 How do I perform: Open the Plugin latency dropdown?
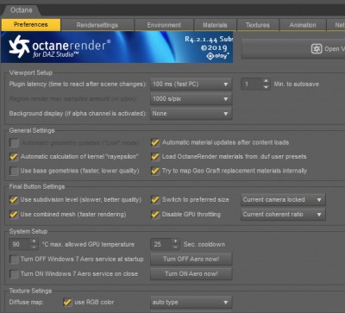coord(191,85)
